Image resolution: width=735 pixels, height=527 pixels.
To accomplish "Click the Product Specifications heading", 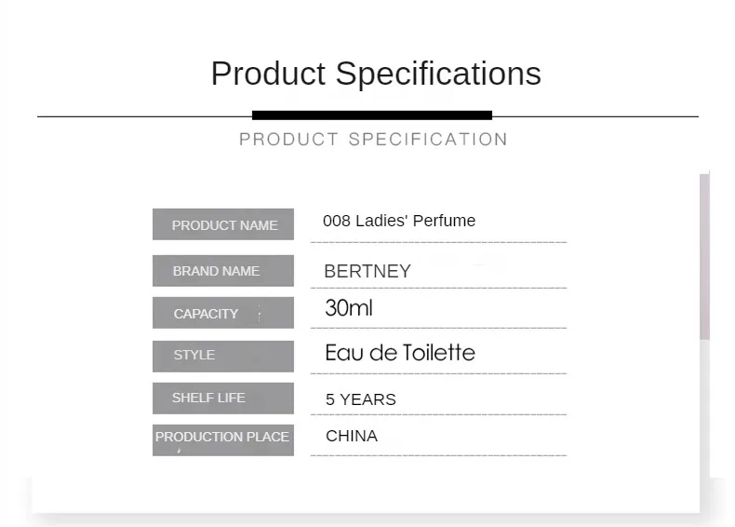I will tap(375, 74).
